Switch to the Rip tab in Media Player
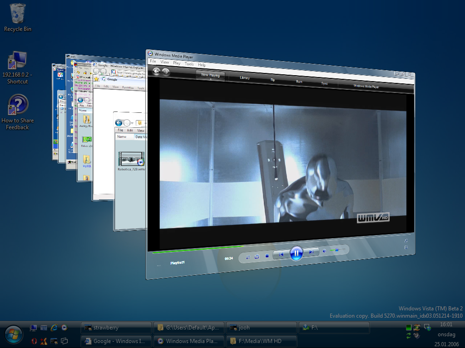This screenshot has width=465, height=348. point(272,80)
